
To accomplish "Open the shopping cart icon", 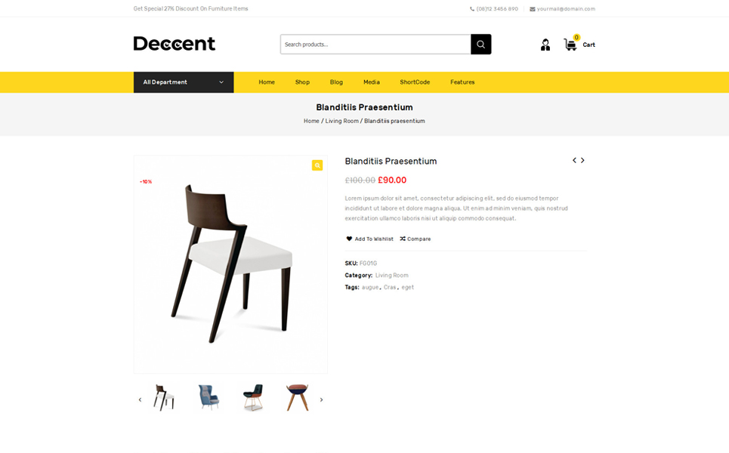I will (570, 44).
